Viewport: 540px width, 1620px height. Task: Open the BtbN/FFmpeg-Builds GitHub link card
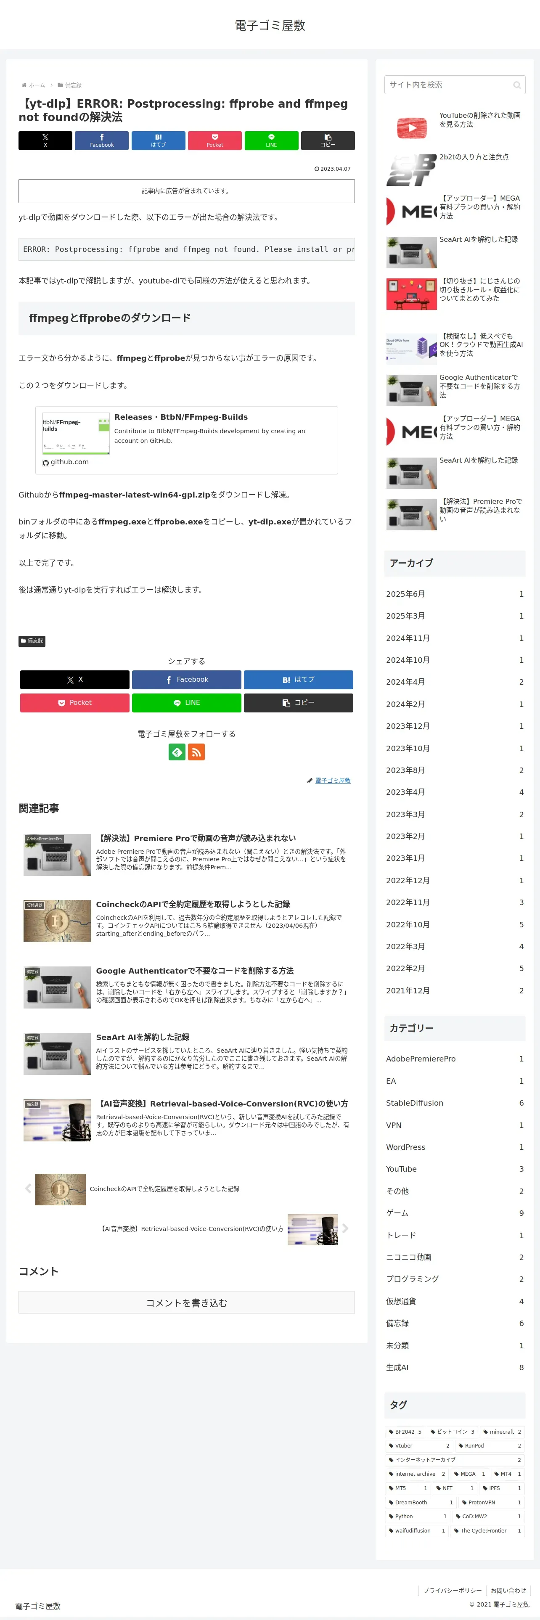187,440
